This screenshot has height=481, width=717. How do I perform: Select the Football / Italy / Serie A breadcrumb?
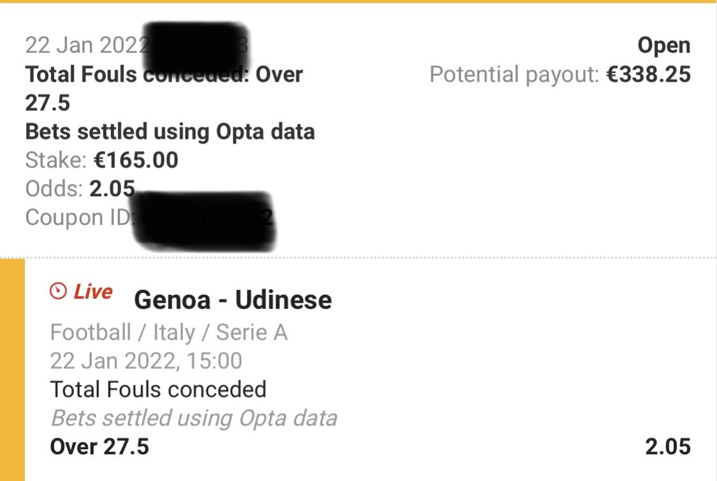[x=168, y=333]
